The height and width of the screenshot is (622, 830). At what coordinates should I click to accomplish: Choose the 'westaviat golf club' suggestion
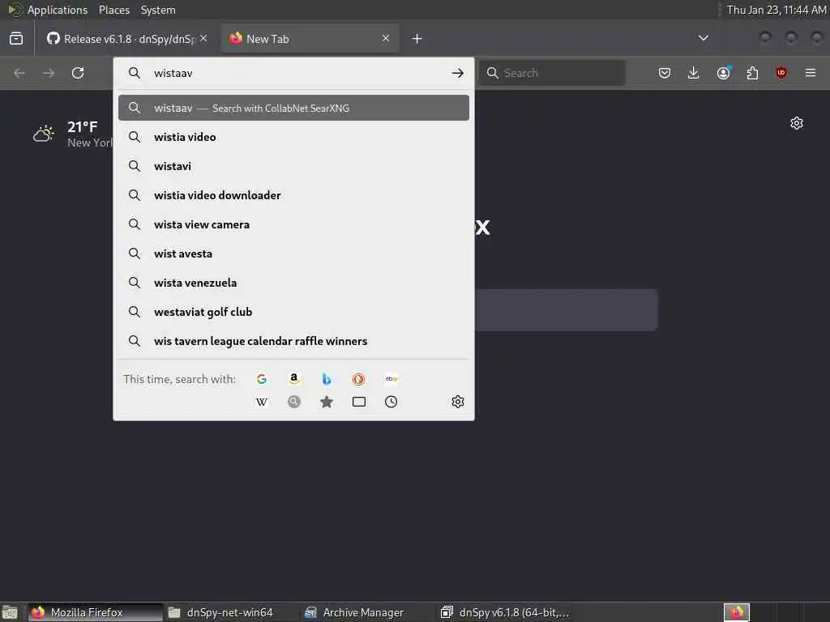[x=293, y=312]
